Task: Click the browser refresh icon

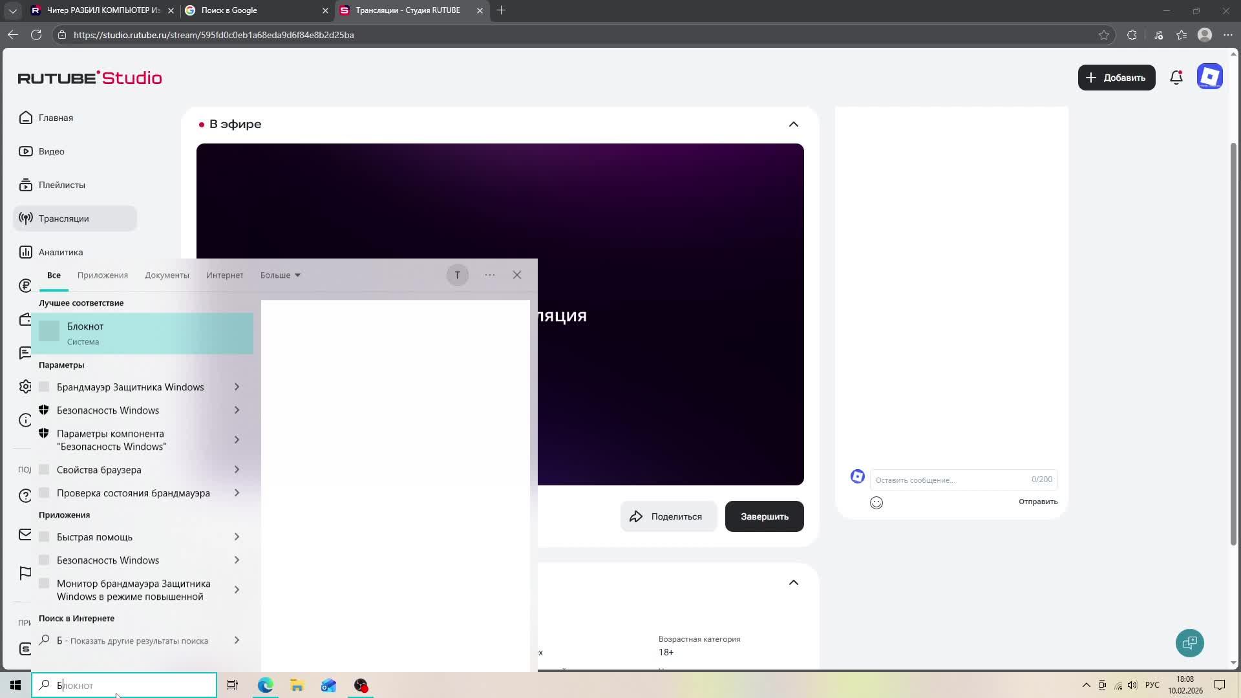Action: point(36,35)
